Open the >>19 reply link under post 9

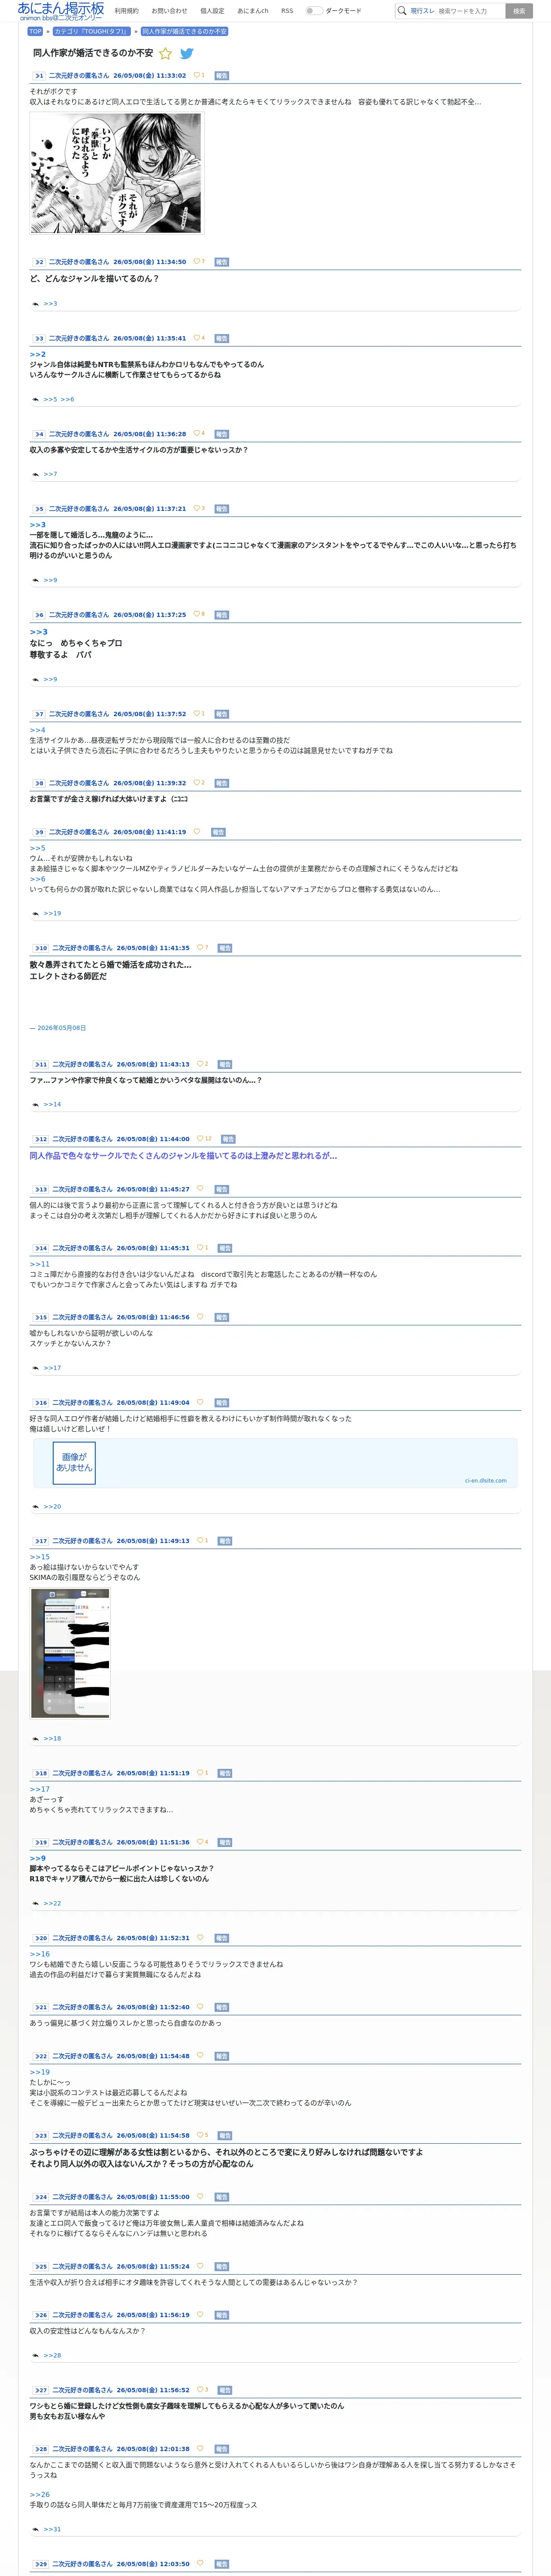pyautogui.click(x=52, y=913)
